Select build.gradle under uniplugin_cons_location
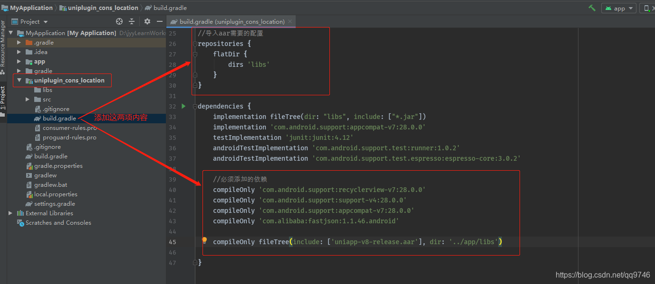 tap(55, 118)
